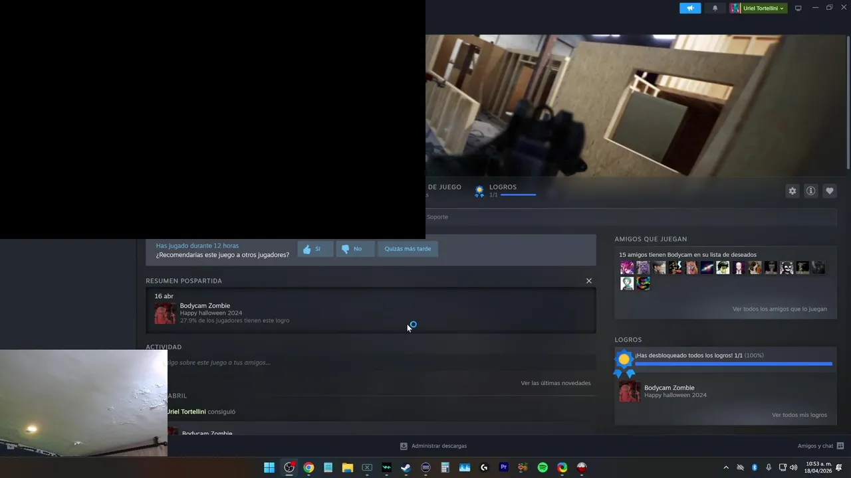Click the 100% achievements badge icon

624,362
